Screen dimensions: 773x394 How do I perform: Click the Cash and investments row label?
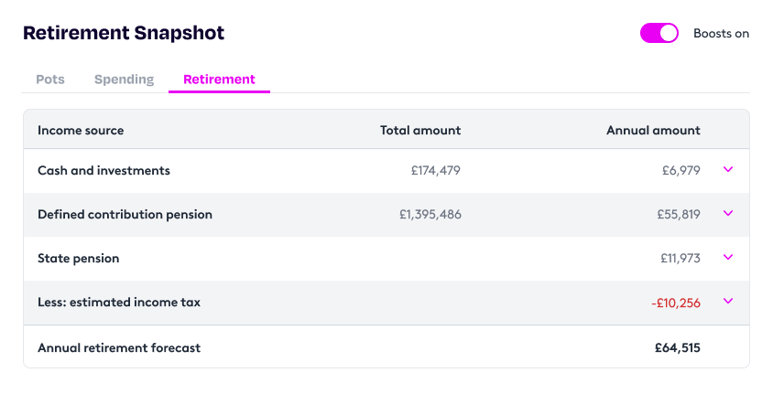103,171
